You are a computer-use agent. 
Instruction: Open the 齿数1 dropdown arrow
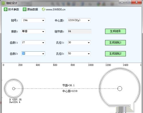43,43
